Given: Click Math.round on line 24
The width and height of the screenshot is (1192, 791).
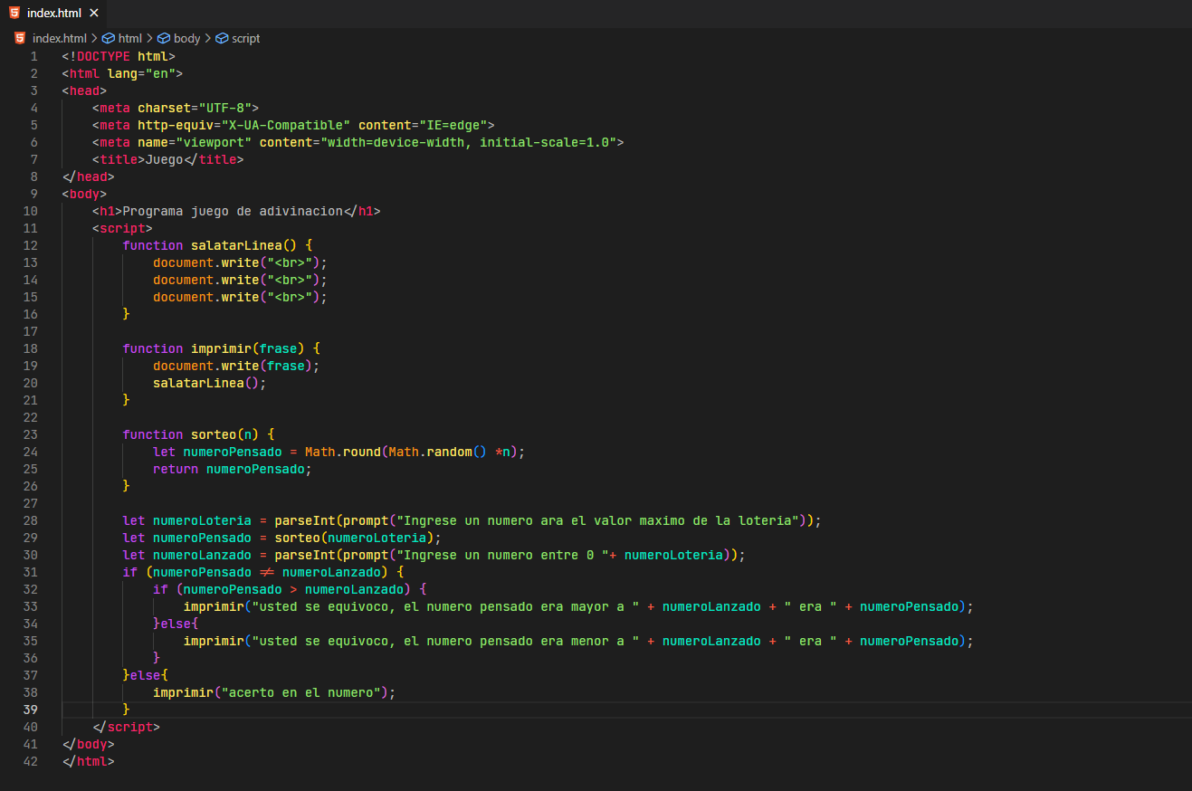Looking at the screenshot, I should (x=343, y=452).
